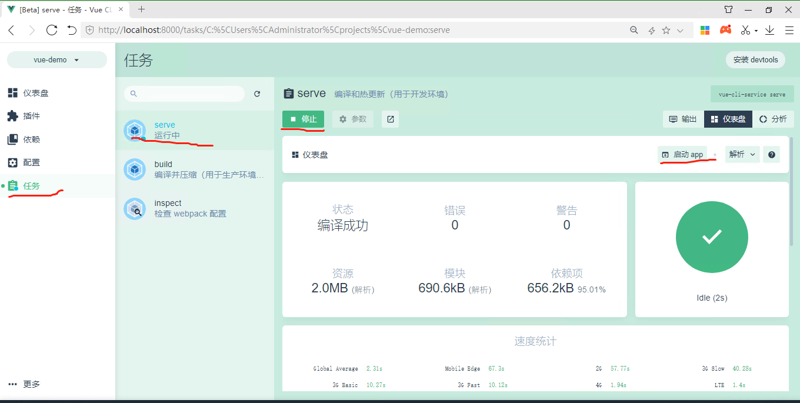Click vue-cli-service serve command label
Image resolution: width=800 pixels, height=403 pixels.
(x=752, y=94)
